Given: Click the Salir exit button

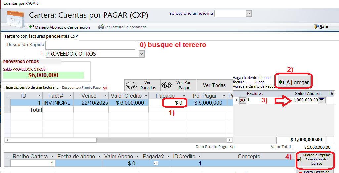Looking at the screenshot, I should pos(321,27).
